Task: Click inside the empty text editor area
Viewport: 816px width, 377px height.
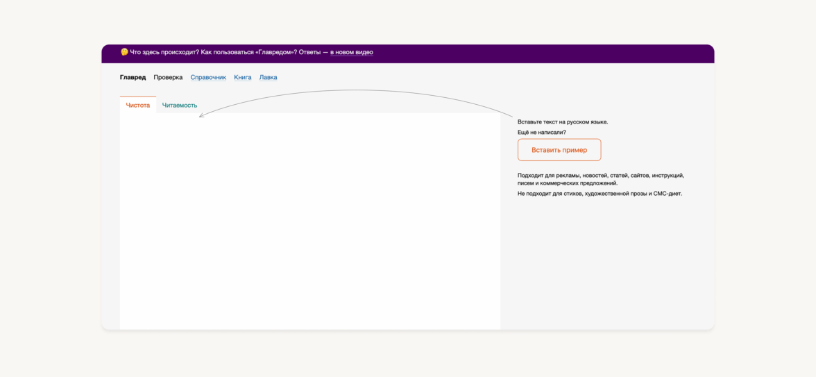Action: point(309,221)
